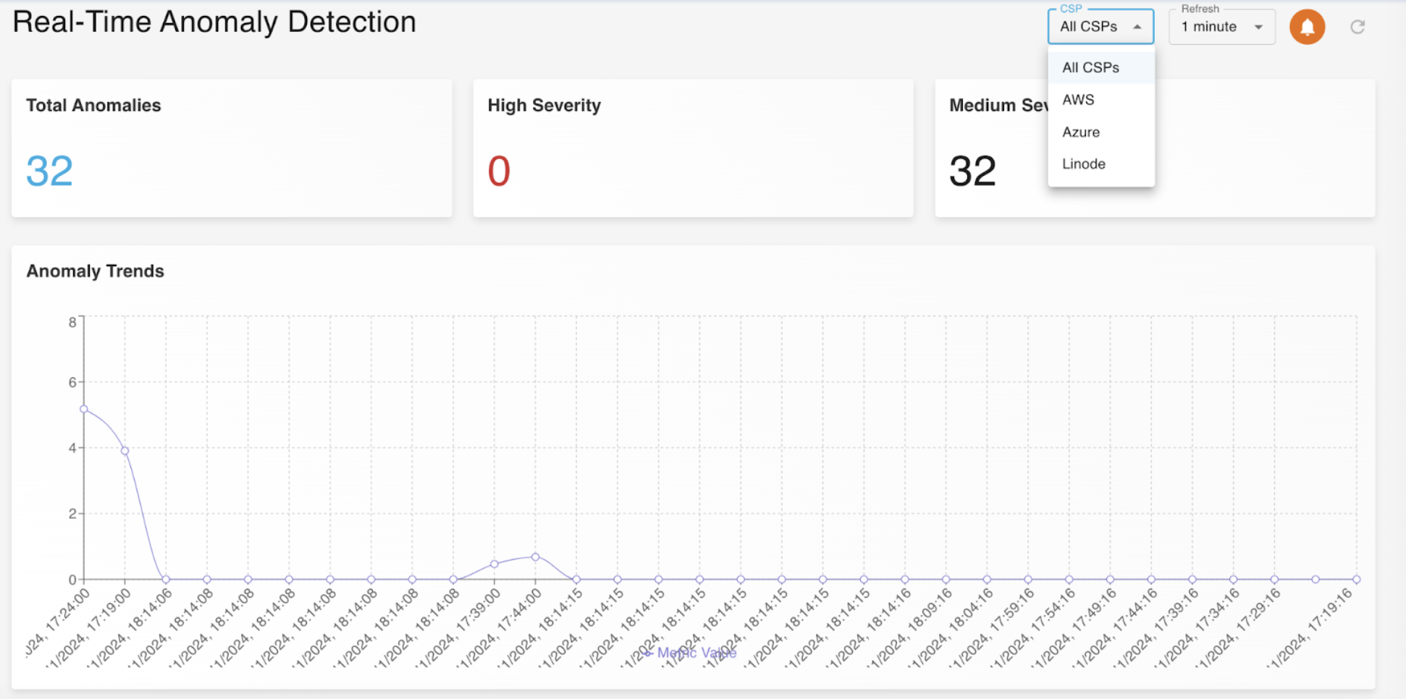Click the chart data point at 17:24:00
This screenshot has height=699, width=1406.
point(84,410)
